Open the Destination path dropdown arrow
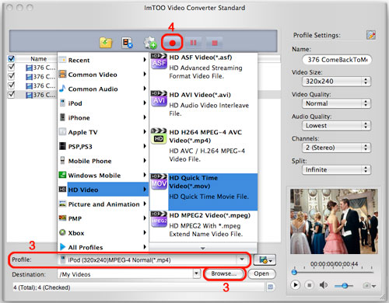389x303 pixels. pyautogui.click(x=197, y=273)
